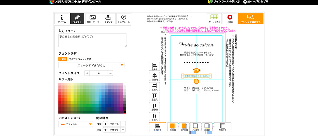Decrease 文字 spacing with minus
This screenshot has height=136, width=318.
(123, 124)
